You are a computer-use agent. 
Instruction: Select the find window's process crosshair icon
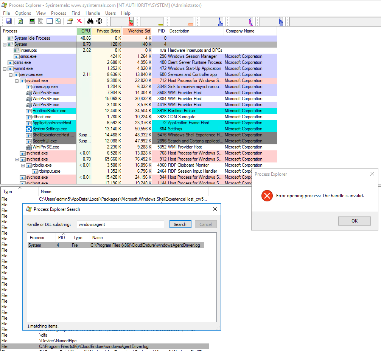[99, 21]
